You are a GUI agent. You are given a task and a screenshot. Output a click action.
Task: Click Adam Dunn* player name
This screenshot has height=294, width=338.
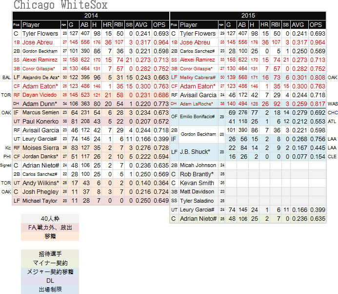point(40,104)
